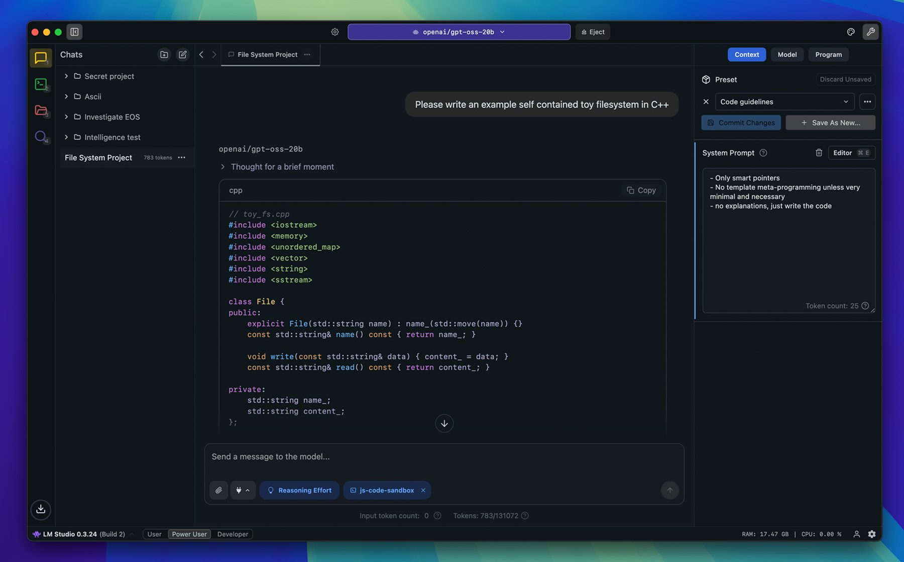Screen dimensions: 904x562
Task: Start a new chat with pencil icon
Action: click(183, 54)
